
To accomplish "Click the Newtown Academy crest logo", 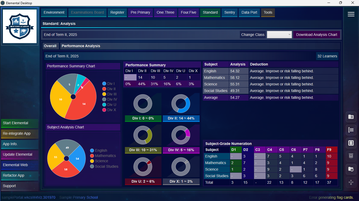I will (x=20, y=26).
